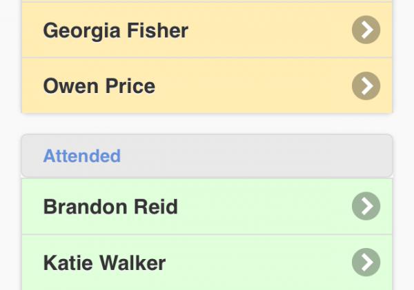Click the chevron circle on Katie Walker's row
The width and height of the screenshot is (414, 290).
coord(366,262)
